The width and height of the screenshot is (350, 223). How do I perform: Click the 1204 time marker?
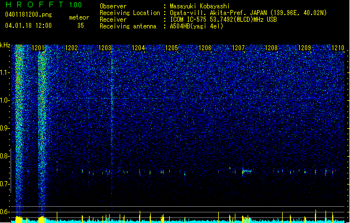pyautogui.click(x=138, y=47)
